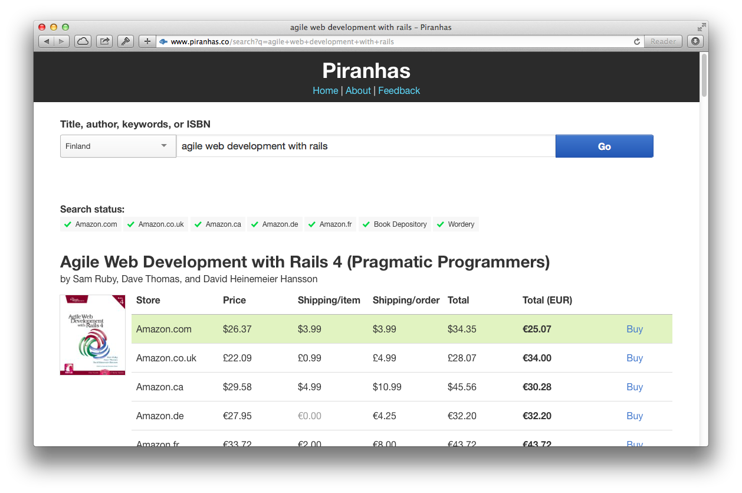Image resolution: width=742 pixels, height=493 pixels.
Task: Click the URL address field
Action: click(400, 42)
